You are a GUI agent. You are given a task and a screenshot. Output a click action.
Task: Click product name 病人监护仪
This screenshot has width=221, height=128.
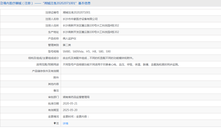click(69, 38)
